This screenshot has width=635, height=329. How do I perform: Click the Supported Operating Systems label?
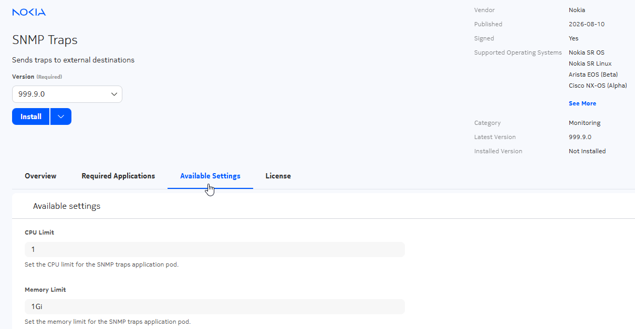pyautogui.click(x=518, y=52)
